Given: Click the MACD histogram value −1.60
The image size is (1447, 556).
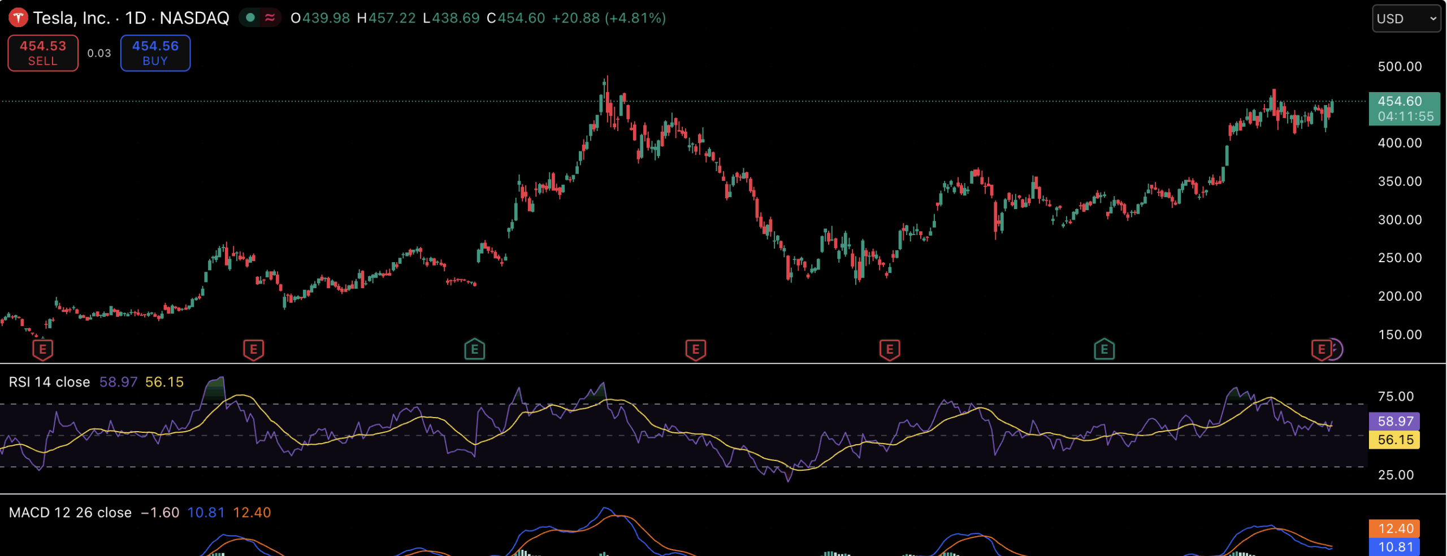Looking at the screenshot, I should click(x=160, y=512).
